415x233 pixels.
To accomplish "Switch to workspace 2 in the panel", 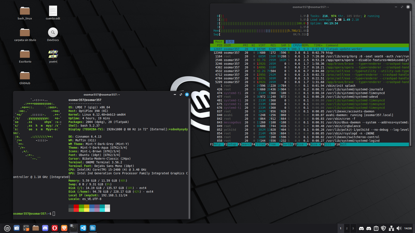I will point(347,228).
